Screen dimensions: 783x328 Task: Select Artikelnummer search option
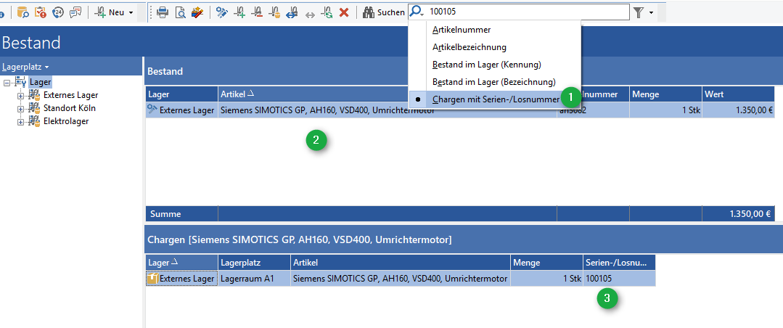coord(495,30)
